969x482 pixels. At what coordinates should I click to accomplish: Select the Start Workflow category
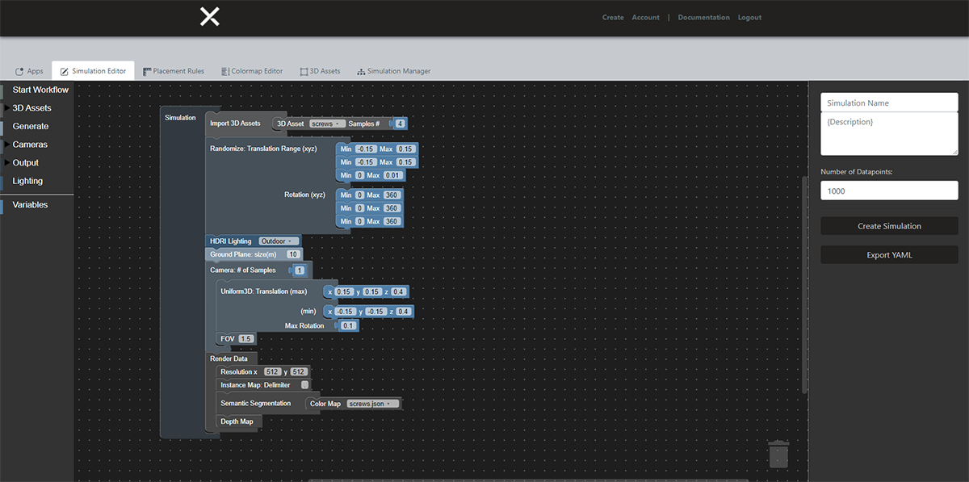[x=40, y=90]
